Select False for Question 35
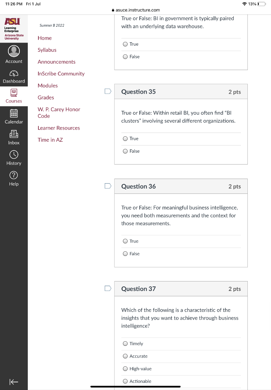This screenshot has width=271, height=390. (x=125, y=151)
